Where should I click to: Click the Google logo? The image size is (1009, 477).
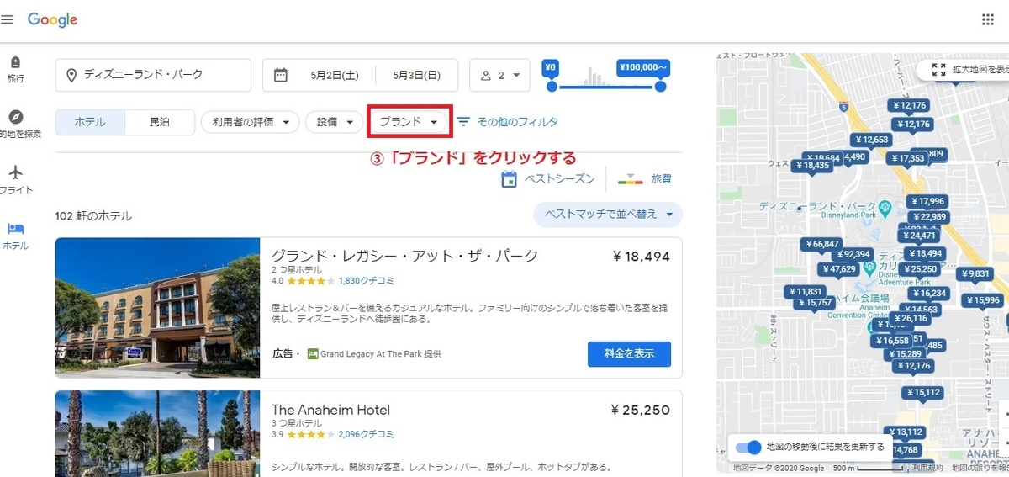tap(52, 20)
